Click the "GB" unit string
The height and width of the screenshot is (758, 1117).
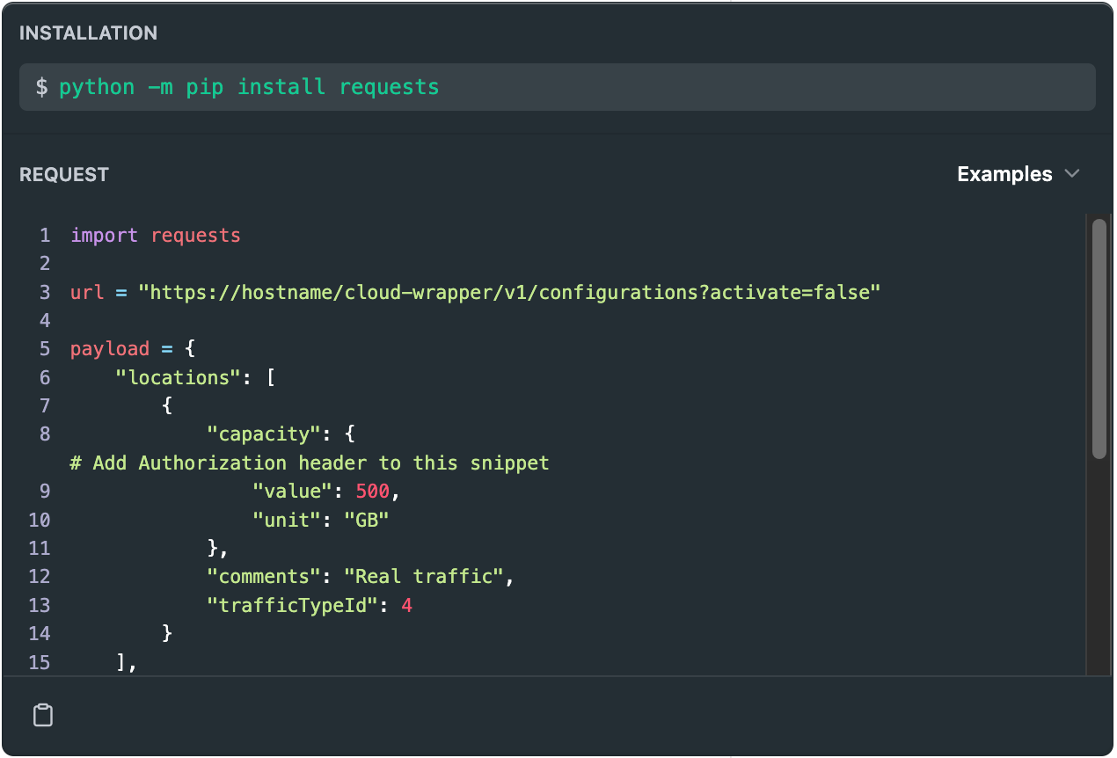pyautogui.click(x=367, y=520)
